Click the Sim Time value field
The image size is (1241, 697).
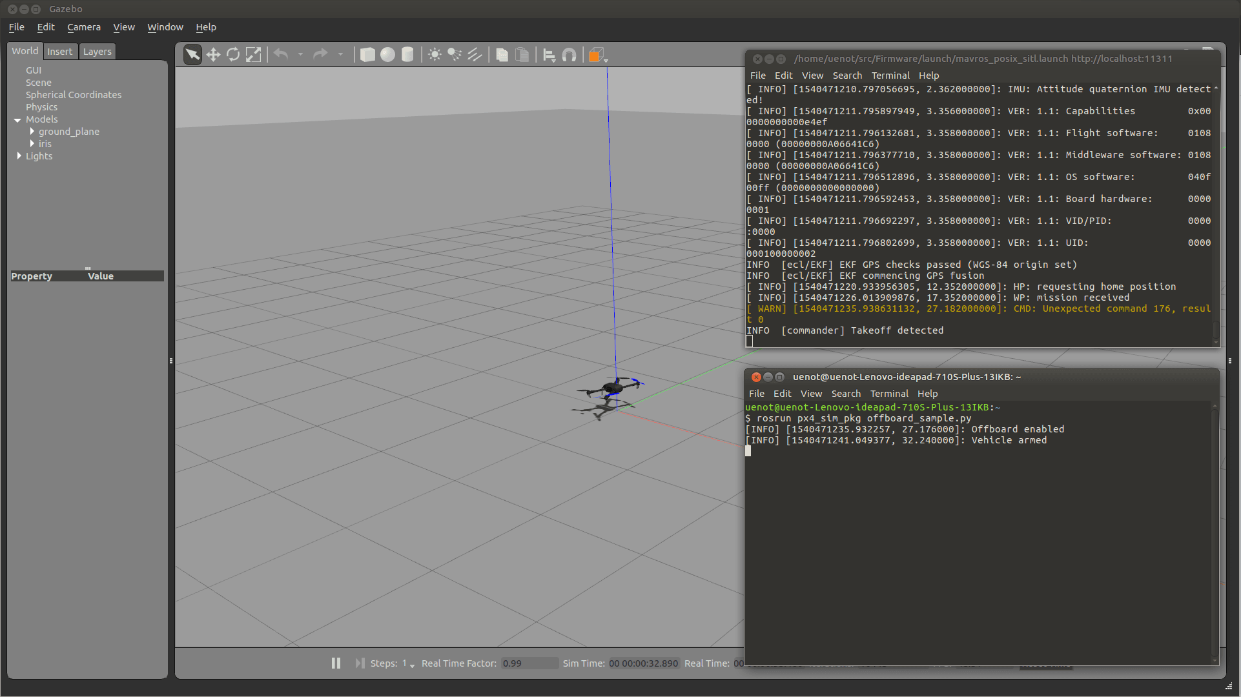(644, 663)
